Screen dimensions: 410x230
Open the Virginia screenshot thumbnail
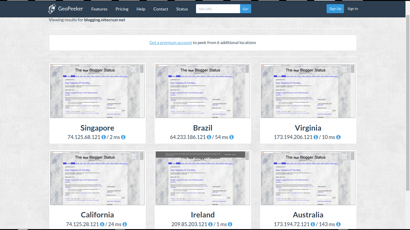click(308, 91)
